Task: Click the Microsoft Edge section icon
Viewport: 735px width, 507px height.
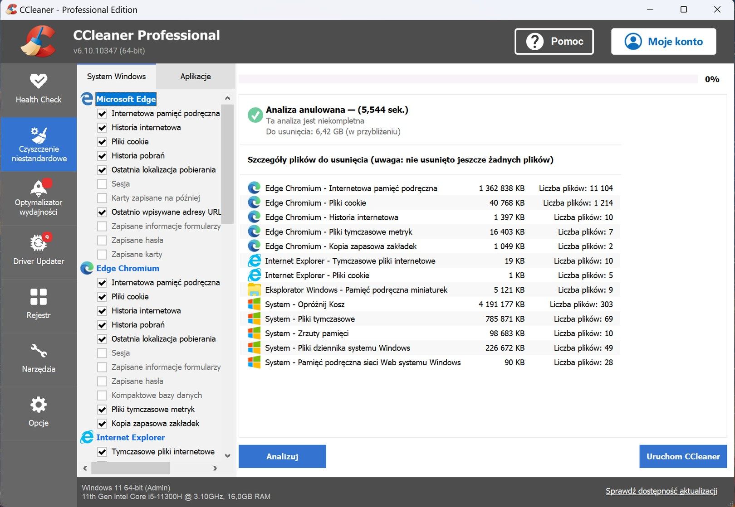Action: click(x=87, y=99)
